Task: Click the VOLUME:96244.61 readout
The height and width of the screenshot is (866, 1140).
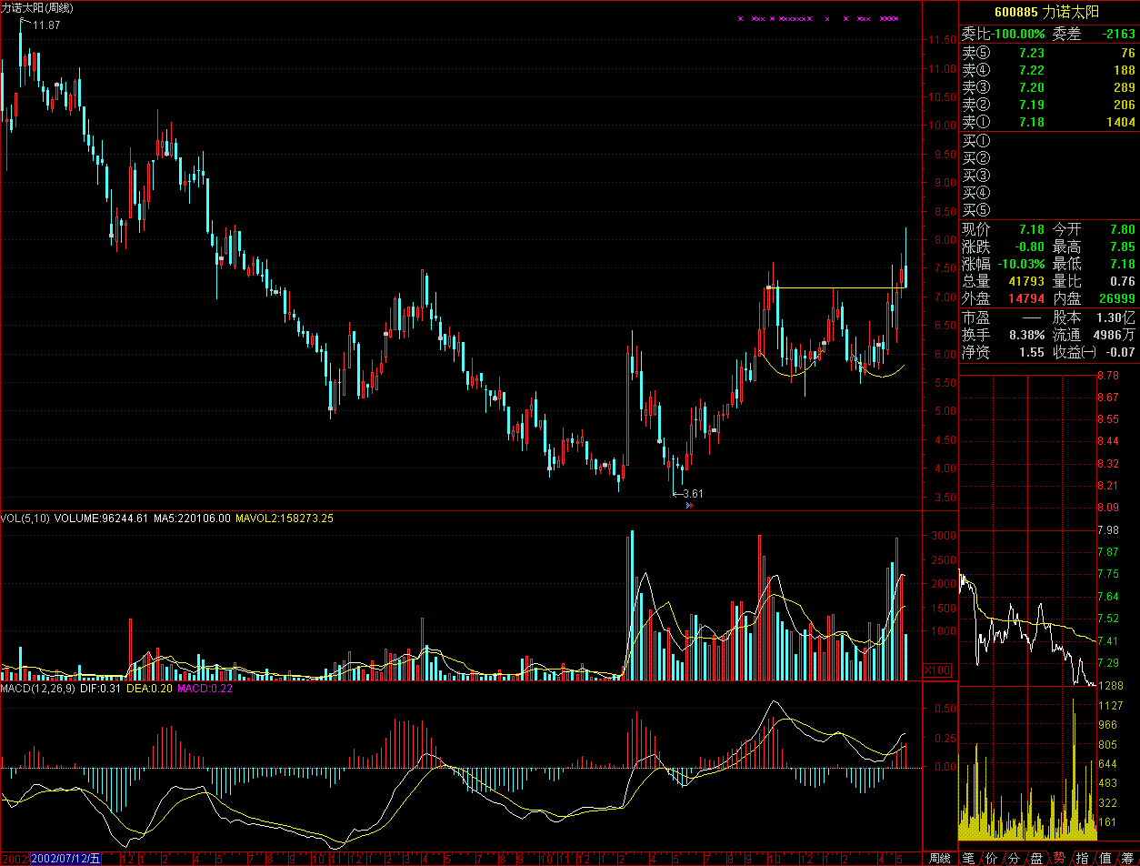Action: point(103,519)
